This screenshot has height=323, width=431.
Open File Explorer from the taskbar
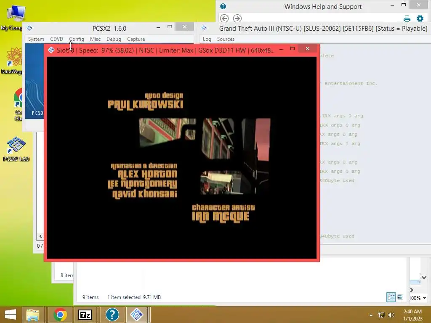33,315
